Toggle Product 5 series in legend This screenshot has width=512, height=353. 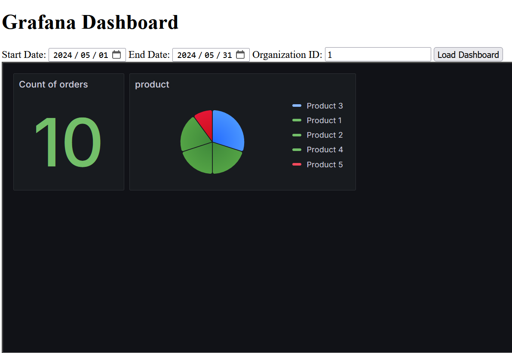(x=325, y=165)
